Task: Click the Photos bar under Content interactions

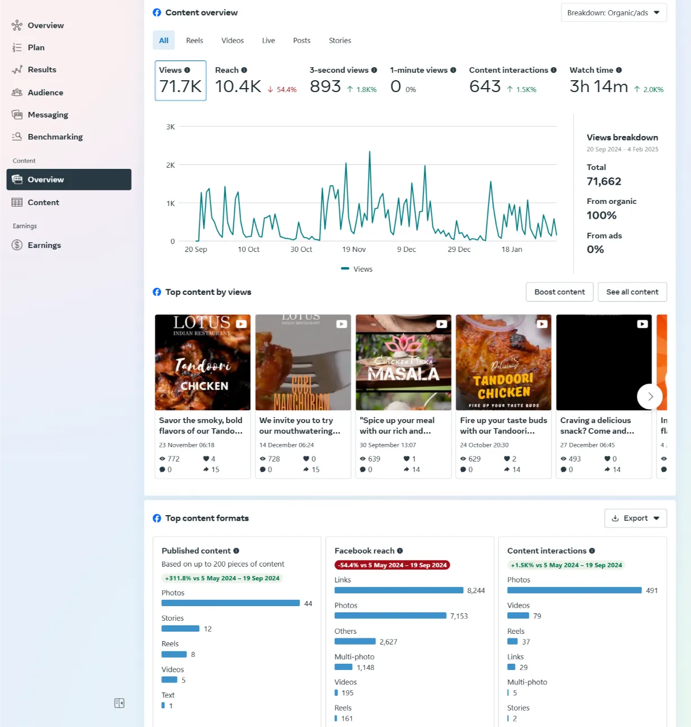Action: click(x=574, y=590)
